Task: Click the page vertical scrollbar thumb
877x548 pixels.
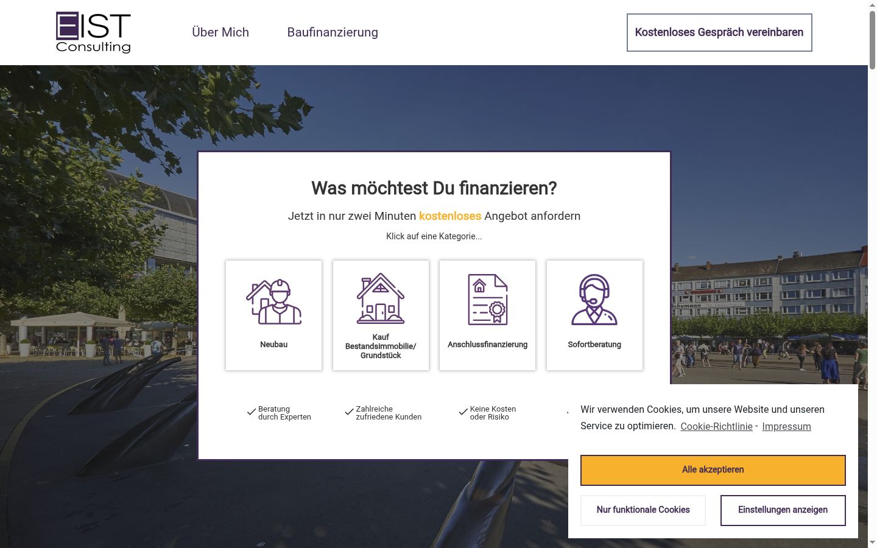Action: point(872,40)
